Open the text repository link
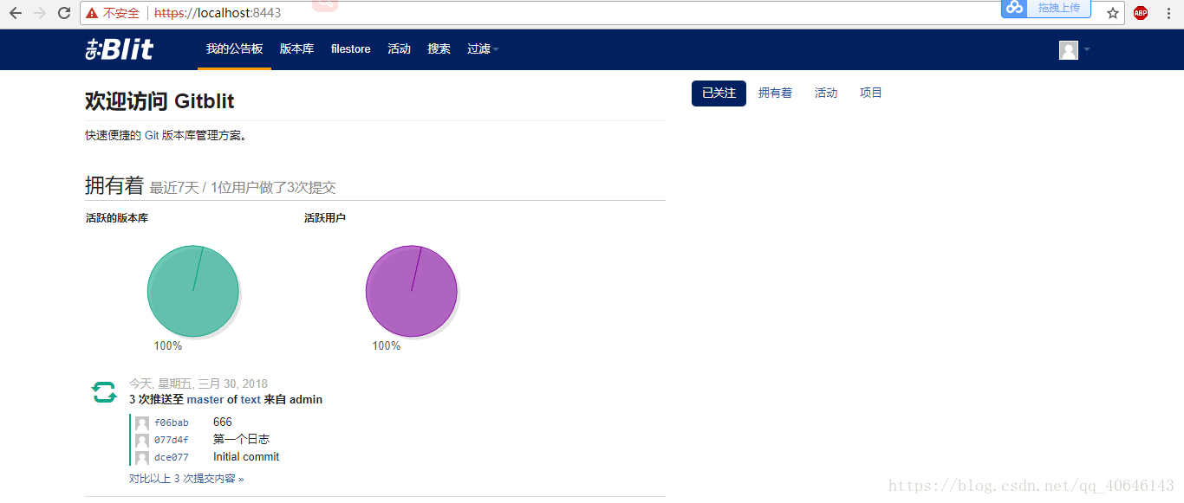 (250, 400)
